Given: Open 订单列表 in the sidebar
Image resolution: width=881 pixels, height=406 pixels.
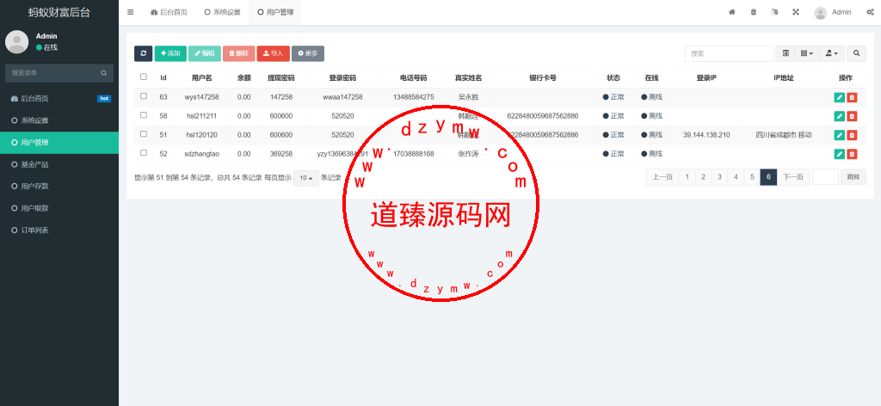Looking at the screenshot, I should pyautogui.click(x=59, y=231).
